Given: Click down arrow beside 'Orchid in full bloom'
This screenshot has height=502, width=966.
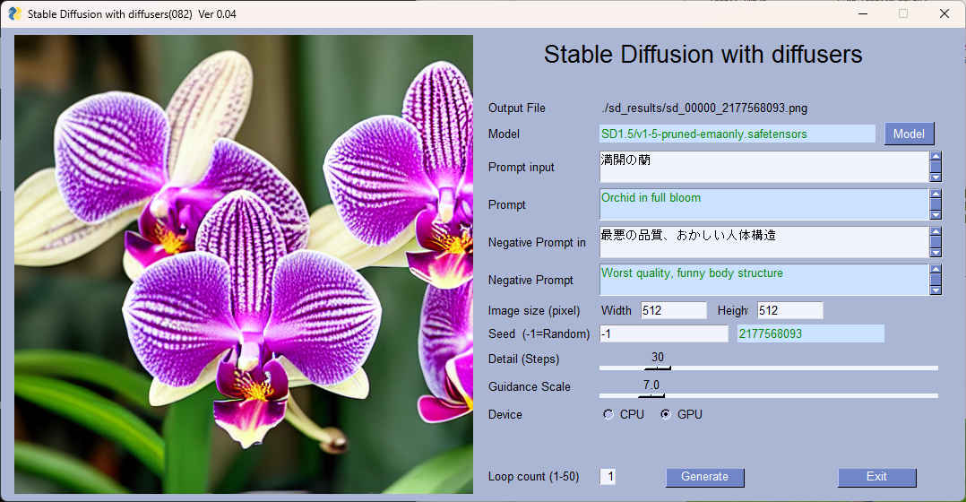Looking at the screenshot, I should [x=936, y=215].
